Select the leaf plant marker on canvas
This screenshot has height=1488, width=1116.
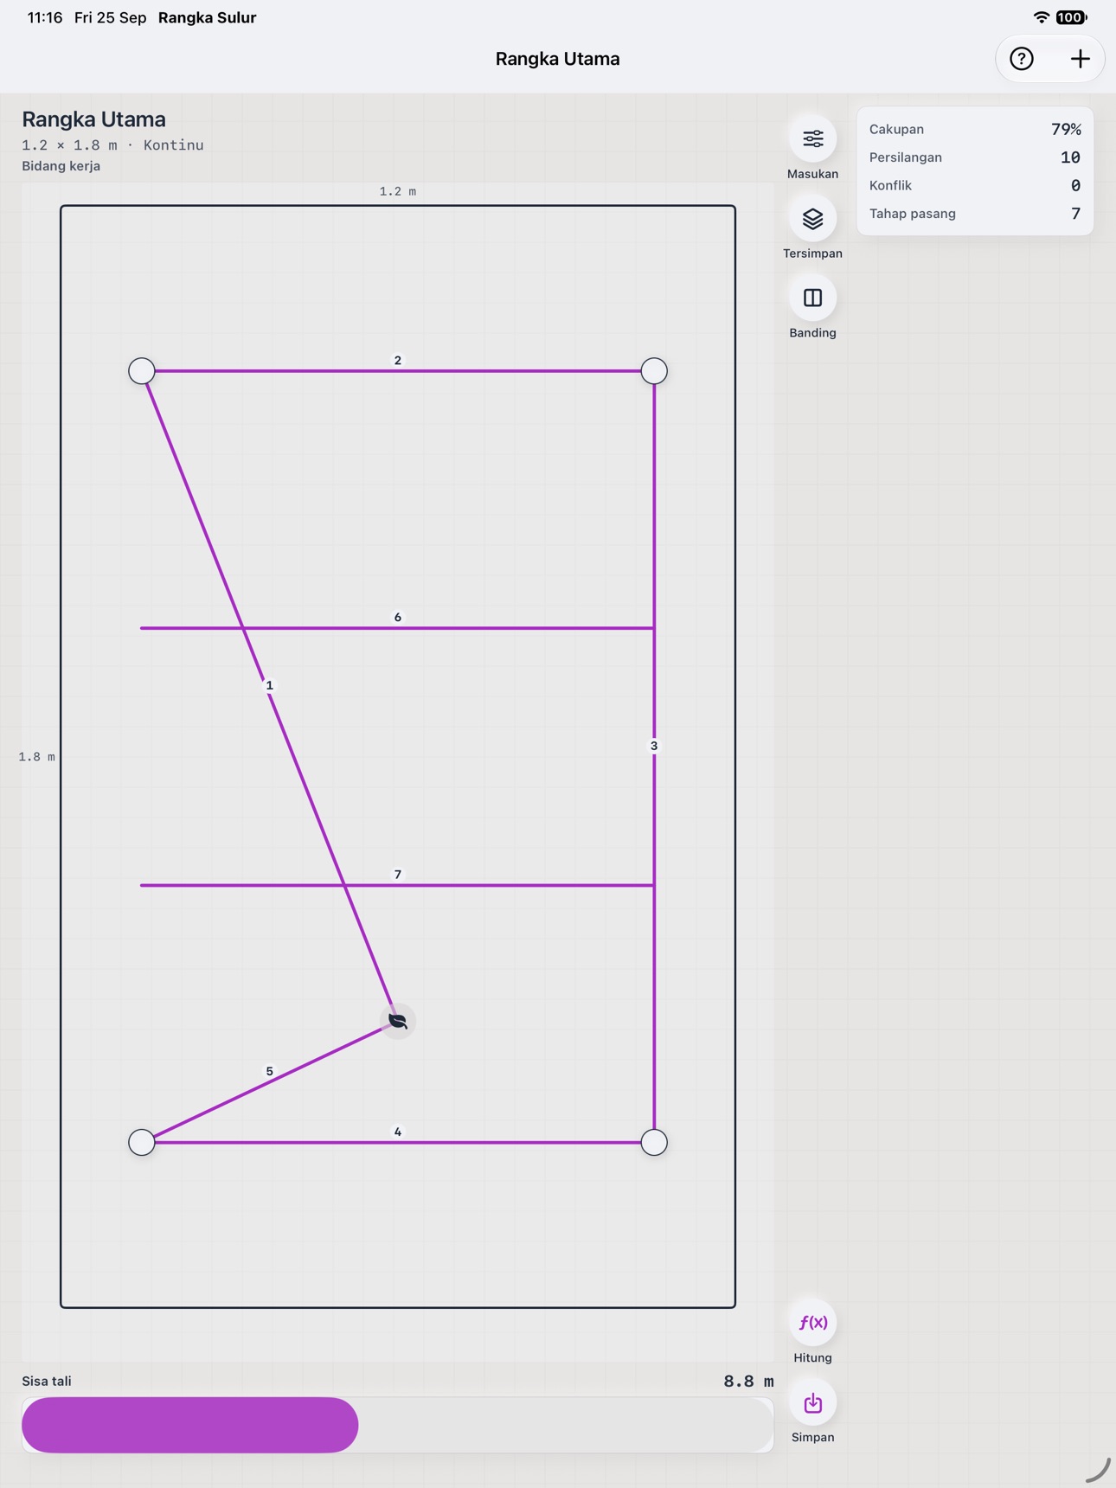(398, 1021)
